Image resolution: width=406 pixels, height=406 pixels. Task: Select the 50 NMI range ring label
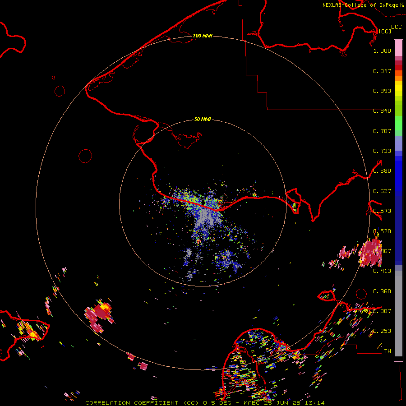point(203,119)
